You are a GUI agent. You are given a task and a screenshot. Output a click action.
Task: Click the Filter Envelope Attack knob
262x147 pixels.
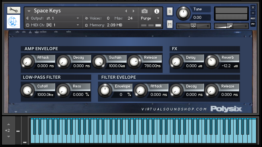[x=140, y=91]
